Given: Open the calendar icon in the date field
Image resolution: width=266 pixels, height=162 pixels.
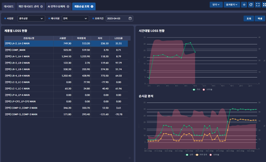Looking at the screenshot, I should pos(130,18).
